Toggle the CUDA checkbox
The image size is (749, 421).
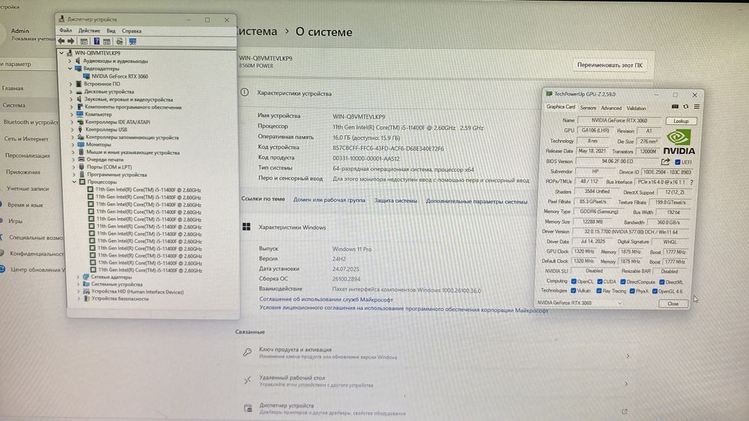point(599,281)
